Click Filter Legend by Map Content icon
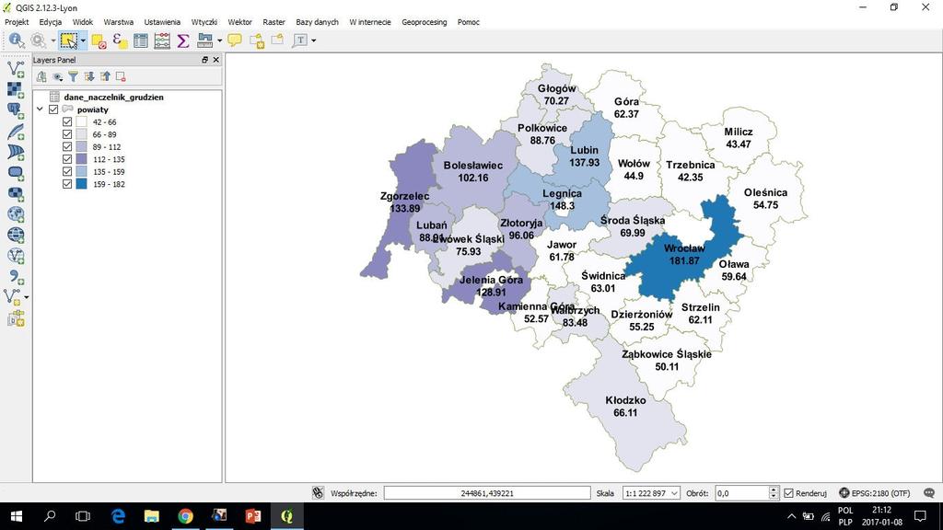The height and width of the screenshot is (530, 943). coord(73,76)
